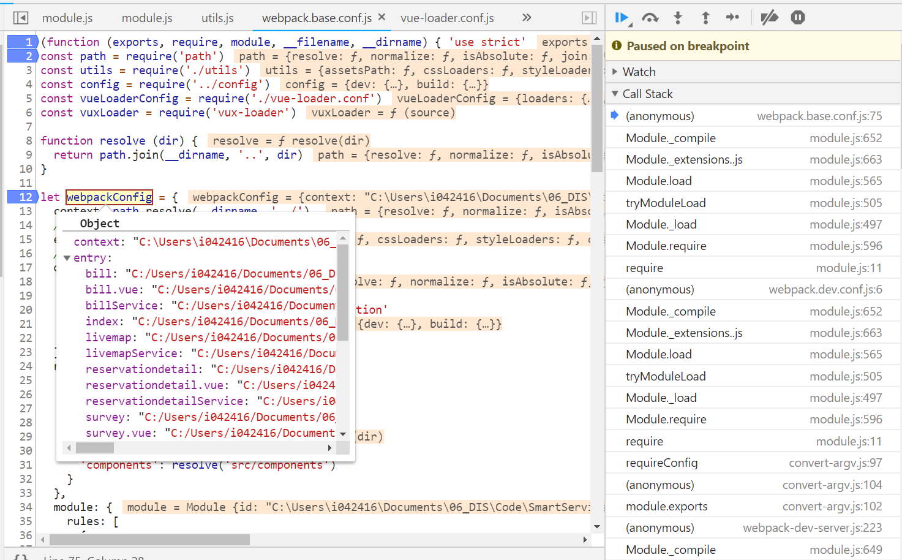Click tooltip scrollbar up arrow
Image resolution: width=902 pixels, height=560 pixels.
(x=343, y=238)
